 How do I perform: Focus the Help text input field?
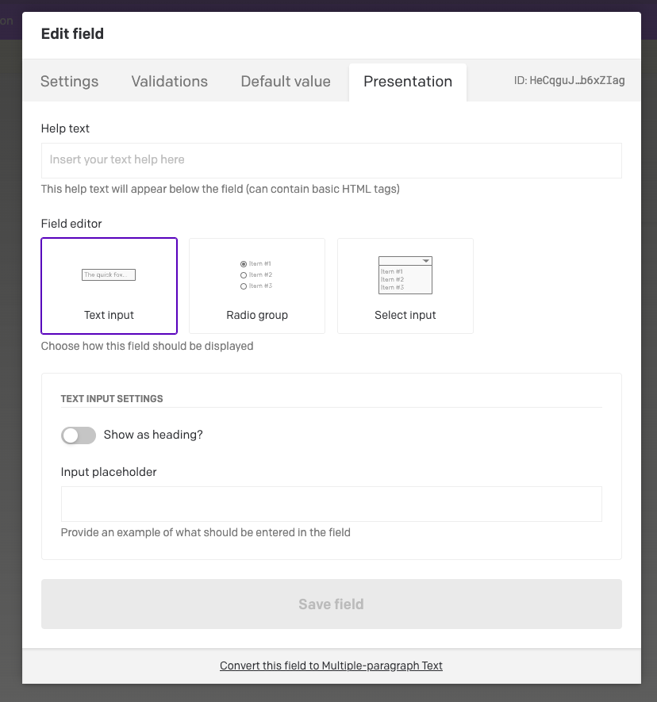(x=331, y=160)
